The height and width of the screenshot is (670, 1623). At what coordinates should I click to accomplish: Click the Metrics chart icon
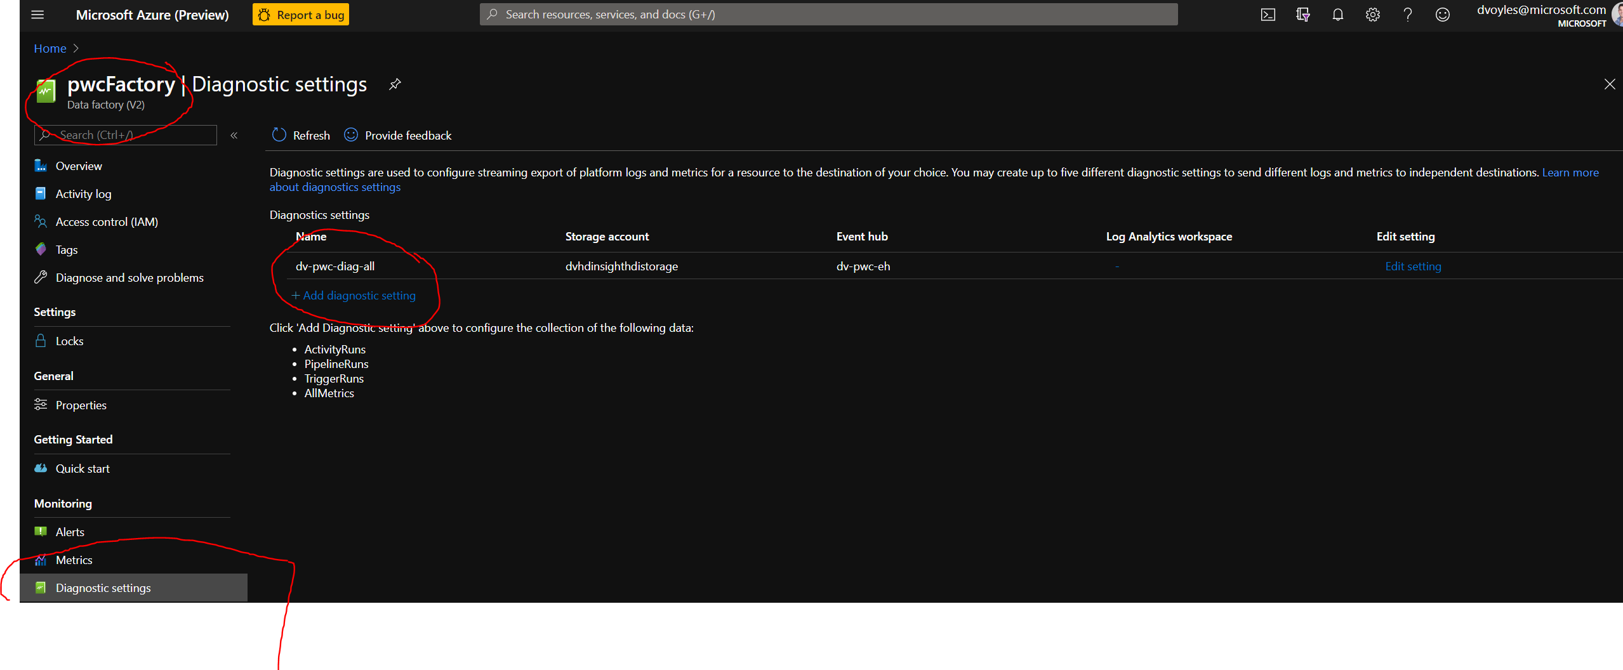pyautogui.click(x=41, y=560)
